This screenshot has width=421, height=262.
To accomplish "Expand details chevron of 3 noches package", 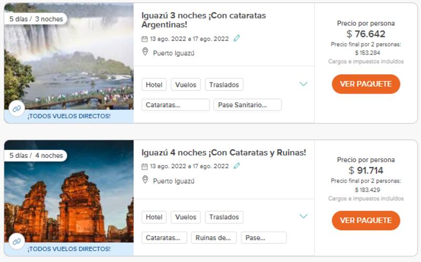I will pyautogui.click(x=303, y=84).
